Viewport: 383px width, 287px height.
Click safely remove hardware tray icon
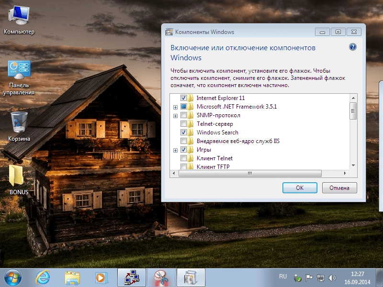(297, 278)
